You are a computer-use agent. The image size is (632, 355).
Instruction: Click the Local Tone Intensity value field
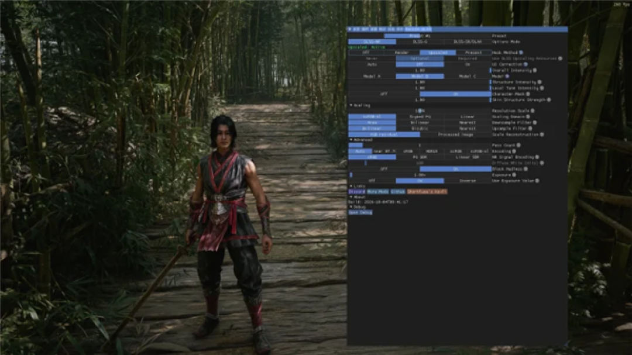pos(420,88)
